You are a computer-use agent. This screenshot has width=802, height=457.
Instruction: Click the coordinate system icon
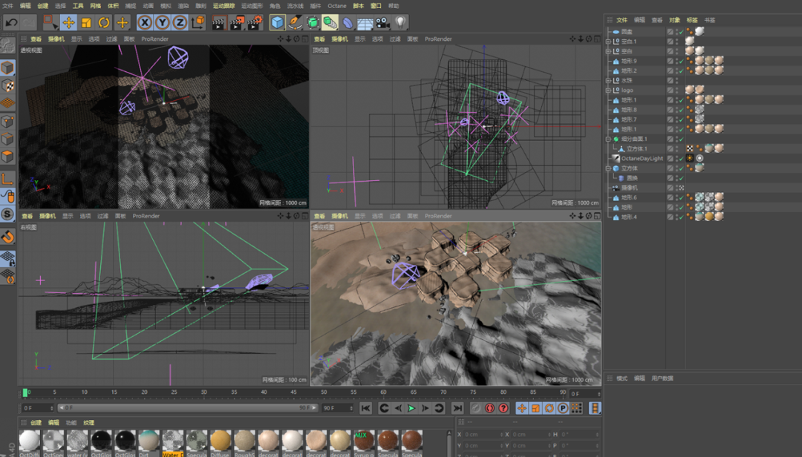(x=198, y=22)
